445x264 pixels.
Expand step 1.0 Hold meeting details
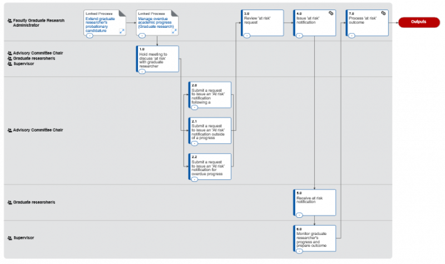(142, 72)
